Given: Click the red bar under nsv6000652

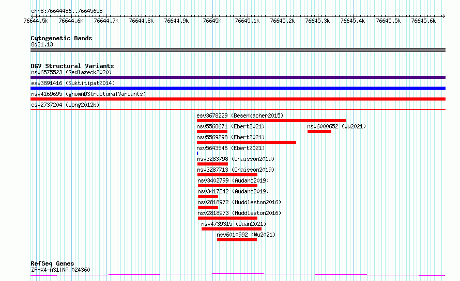Looking at the screenshot, I should click(x=319, y=131).
